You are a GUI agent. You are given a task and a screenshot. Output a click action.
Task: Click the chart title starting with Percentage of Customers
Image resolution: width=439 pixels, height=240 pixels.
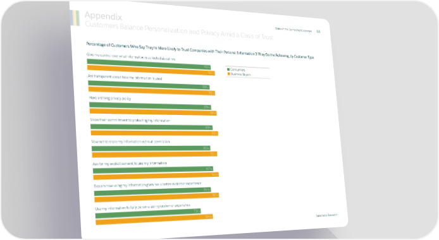pos(200,51)
